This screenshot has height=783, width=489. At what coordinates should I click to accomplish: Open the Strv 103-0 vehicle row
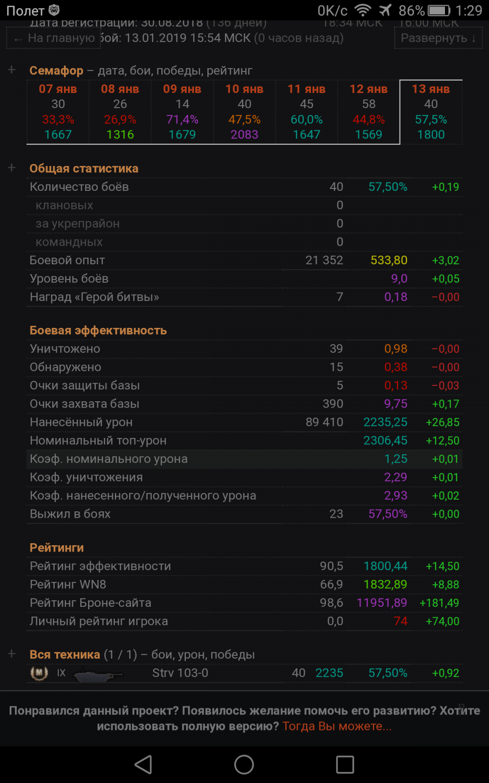pyautogui.click(x=244, y=673)
